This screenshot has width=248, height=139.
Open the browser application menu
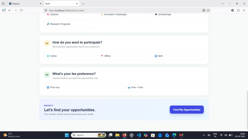(x=244, y=10)
